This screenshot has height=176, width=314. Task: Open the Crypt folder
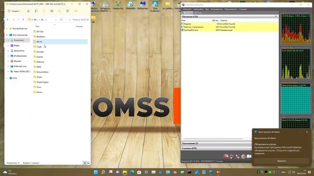pyautogui.click(x=39, y=46)
